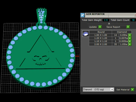This screenshot has height=102, width=136.
Task: Click the green arrow next to Save Report
Action: click(x=128, y=27)
